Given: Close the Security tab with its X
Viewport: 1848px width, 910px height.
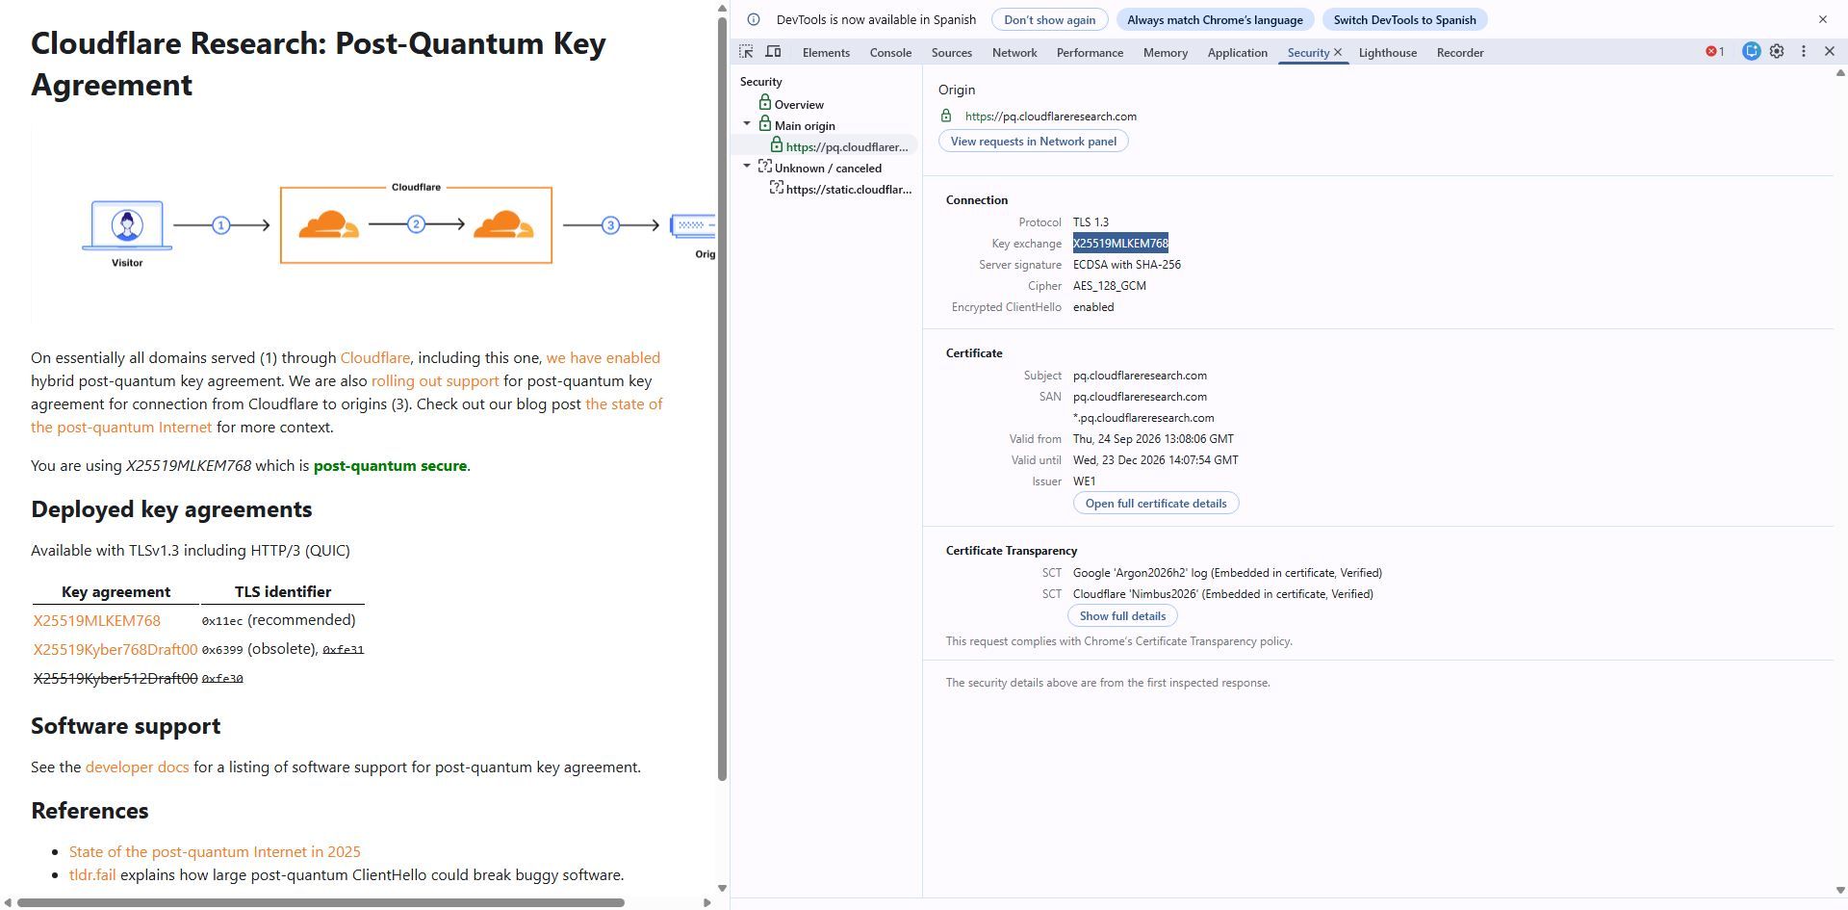Looking at the screenshot, I should 1337,53.
